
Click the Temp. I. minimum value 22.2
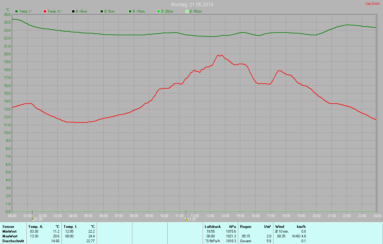[91, 231]
